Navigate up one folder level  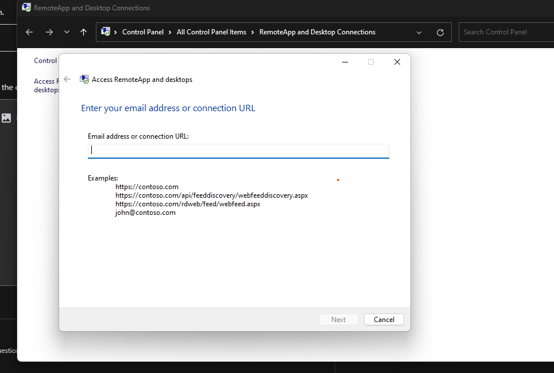point(83,32)
